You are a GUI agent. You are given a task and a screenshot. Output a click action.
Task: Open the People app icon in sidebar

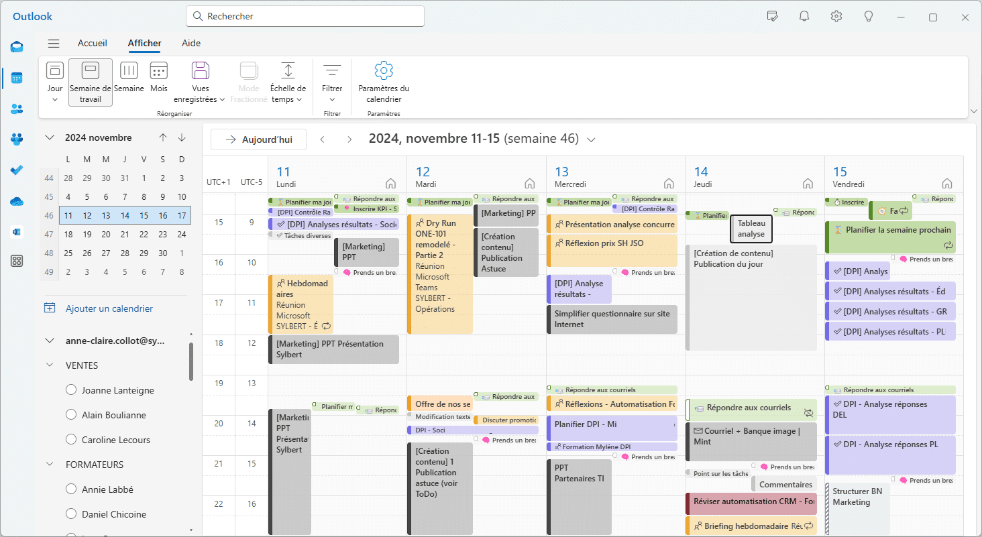tap(17, 109)
